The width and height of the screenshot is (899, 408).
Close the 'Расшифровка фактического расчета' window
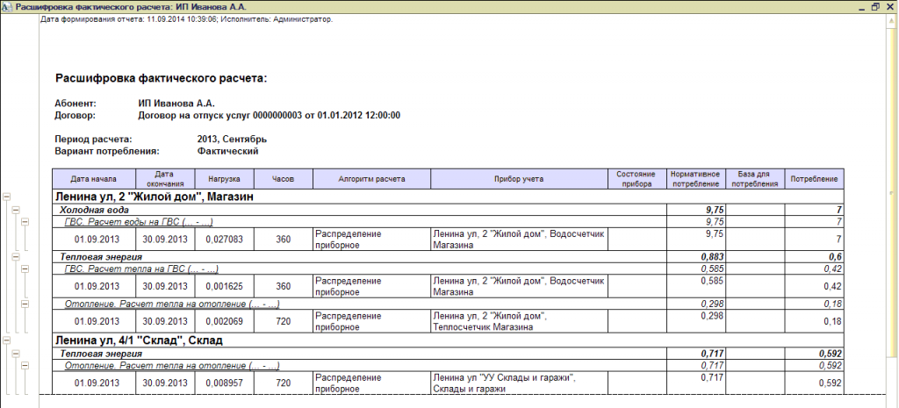(x=889, y=7)
